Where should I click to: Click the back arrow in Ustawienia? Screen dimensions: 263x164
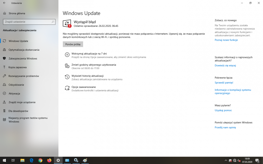pyautogui.click(x=4, y=3)
